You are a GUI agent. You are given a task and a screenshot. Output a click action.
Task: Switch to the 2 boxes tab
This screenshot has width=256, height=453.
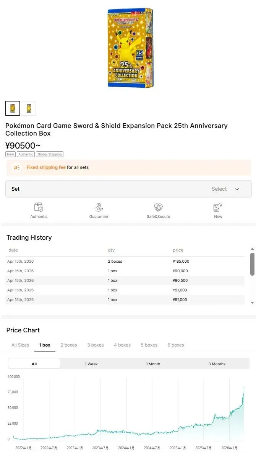(69, 345)
